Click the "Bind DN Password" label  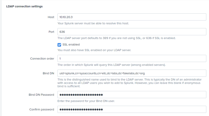(41, 95)
